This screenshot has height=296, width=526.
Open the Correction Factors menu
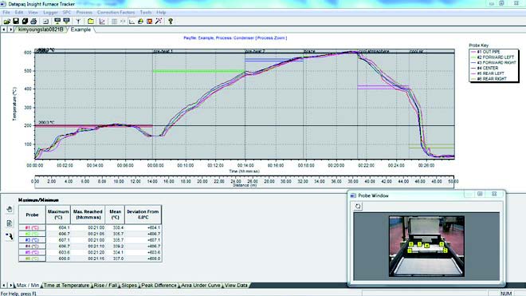click(x=116, y=13)
